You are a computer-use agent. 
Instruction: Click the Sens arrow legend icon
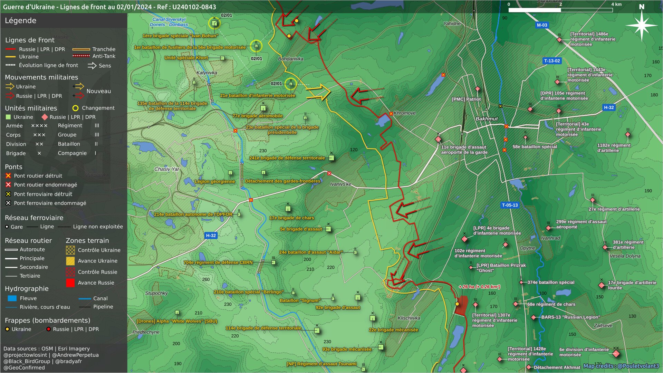point(92,66)
